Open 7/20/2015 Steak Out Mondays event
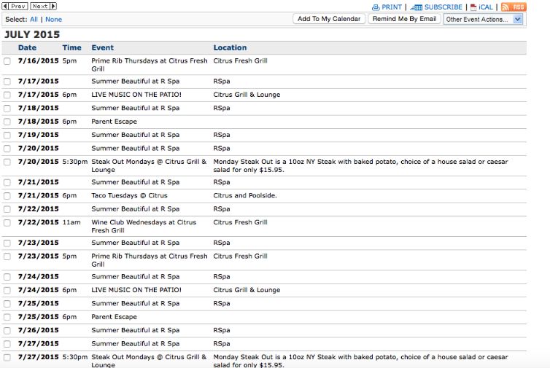550x368 pixels. [149, 165]
